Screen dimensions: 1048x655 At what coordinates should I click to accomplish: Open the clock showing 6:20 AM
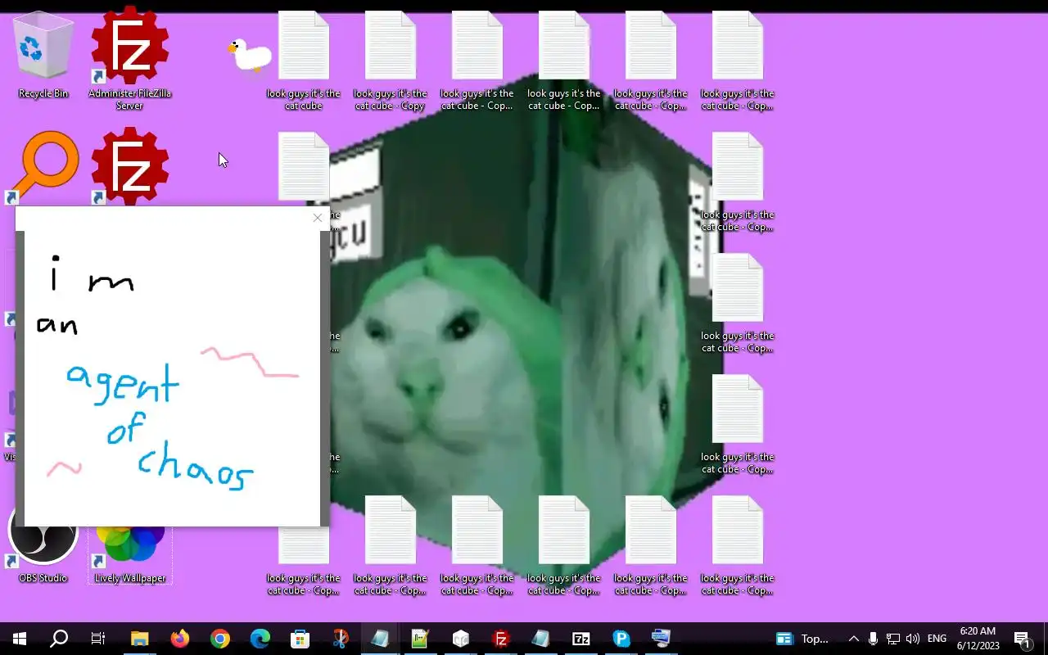tap(978, 639)
